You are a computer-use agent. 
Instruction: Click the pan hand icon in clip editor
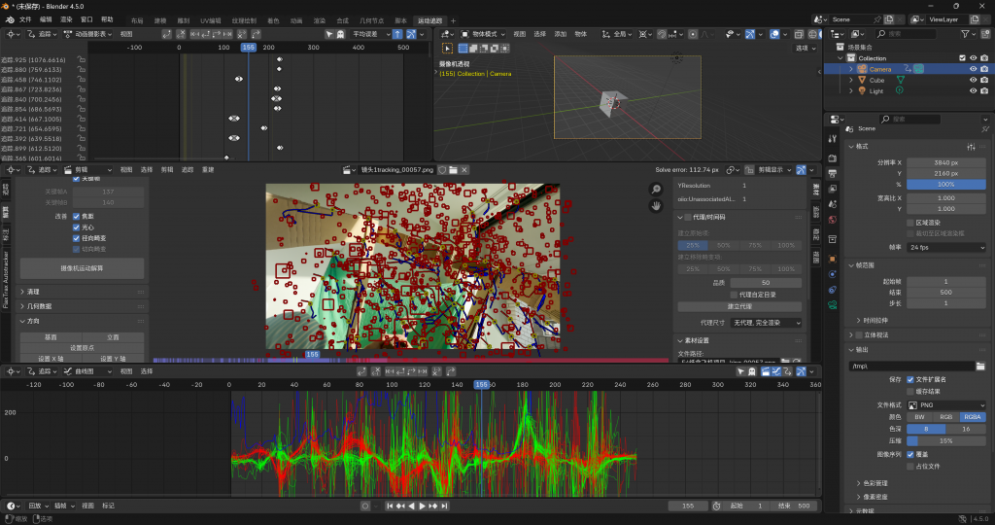tap(656, 205)
